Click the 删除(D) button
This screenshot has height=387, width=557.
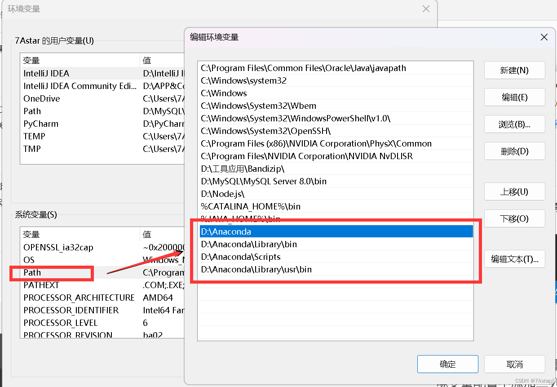point(514,151)
